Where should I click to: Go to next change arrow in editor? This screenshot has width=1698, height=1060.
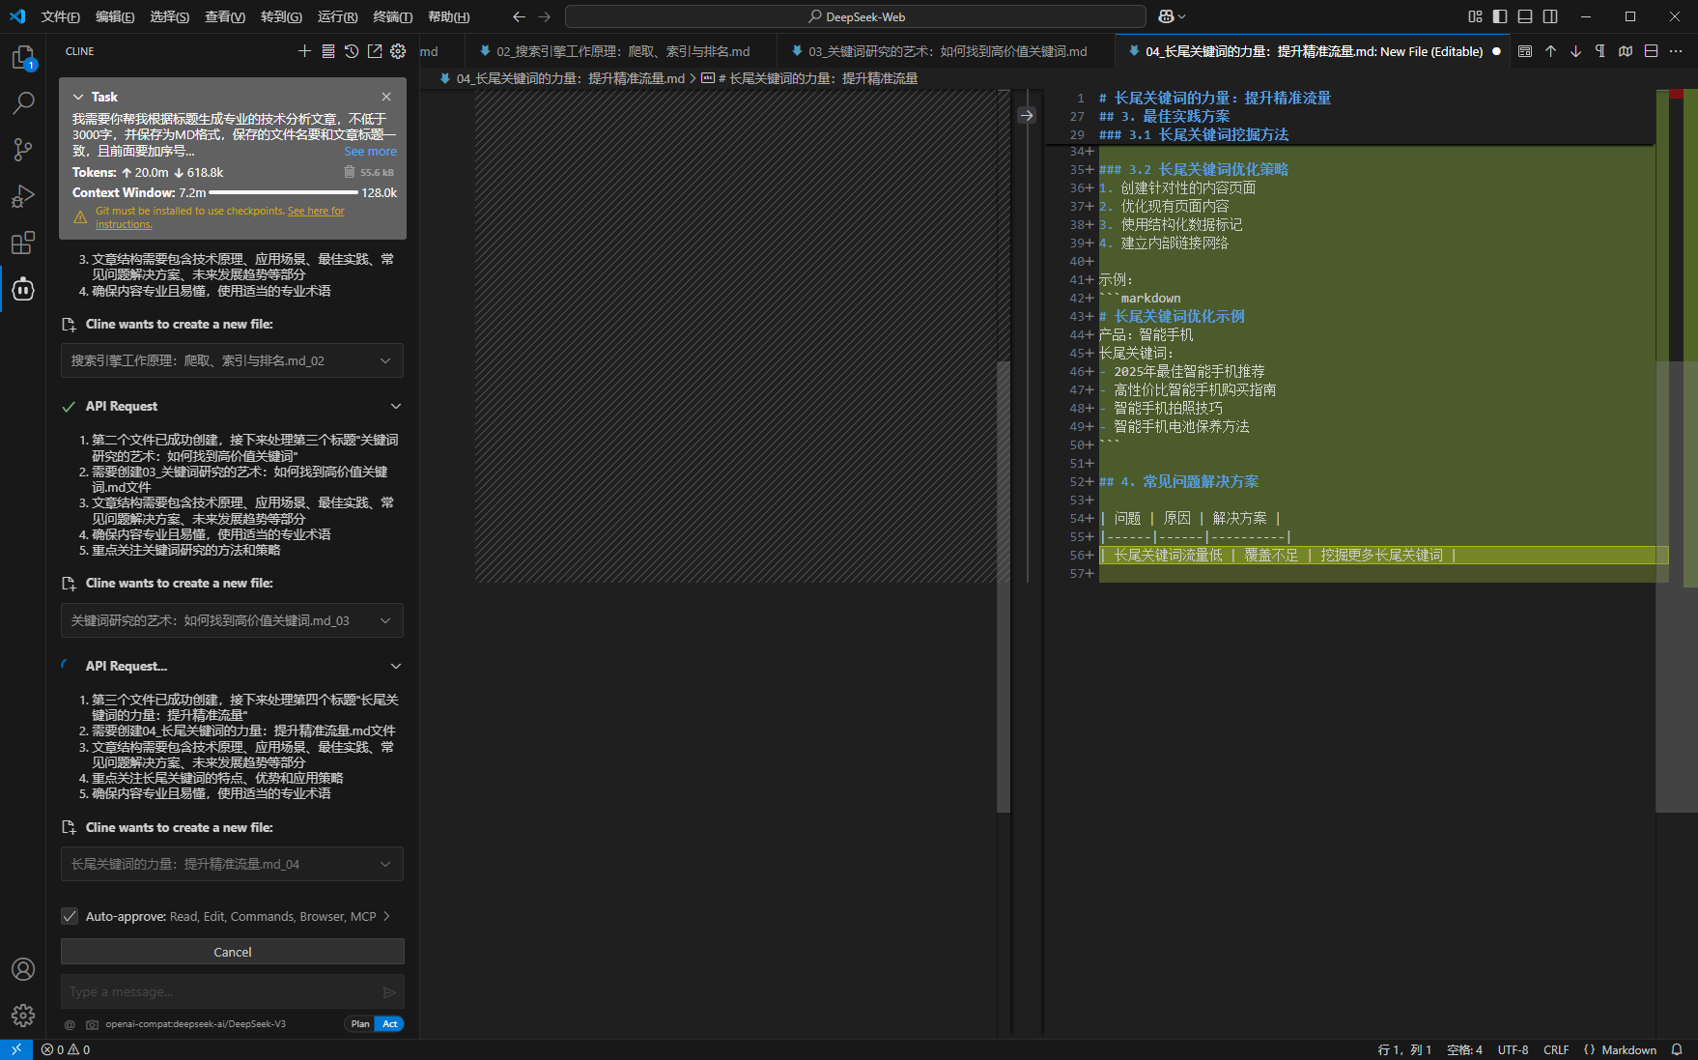coord(1575,51)
